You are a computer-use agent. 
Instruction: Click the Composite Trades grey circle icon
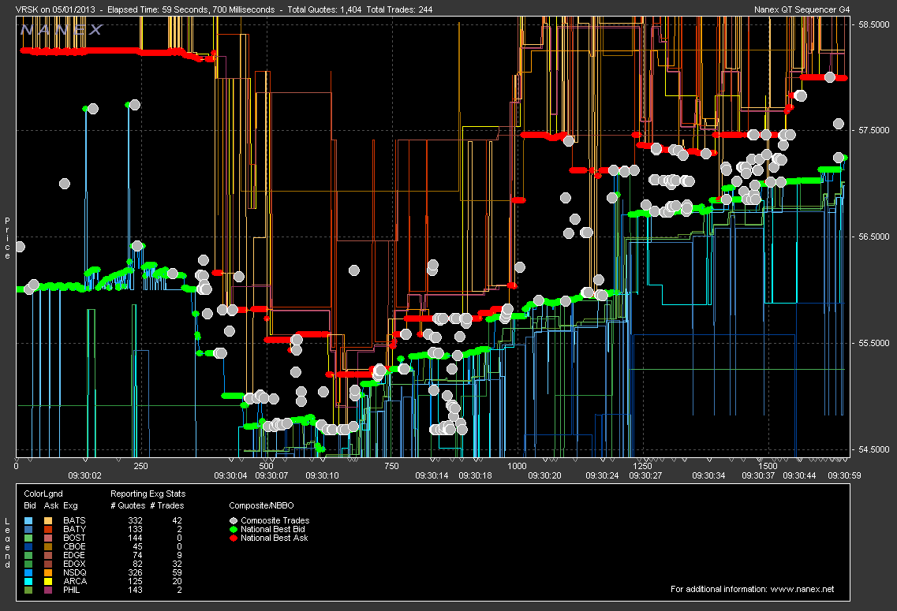coord(234,520)
